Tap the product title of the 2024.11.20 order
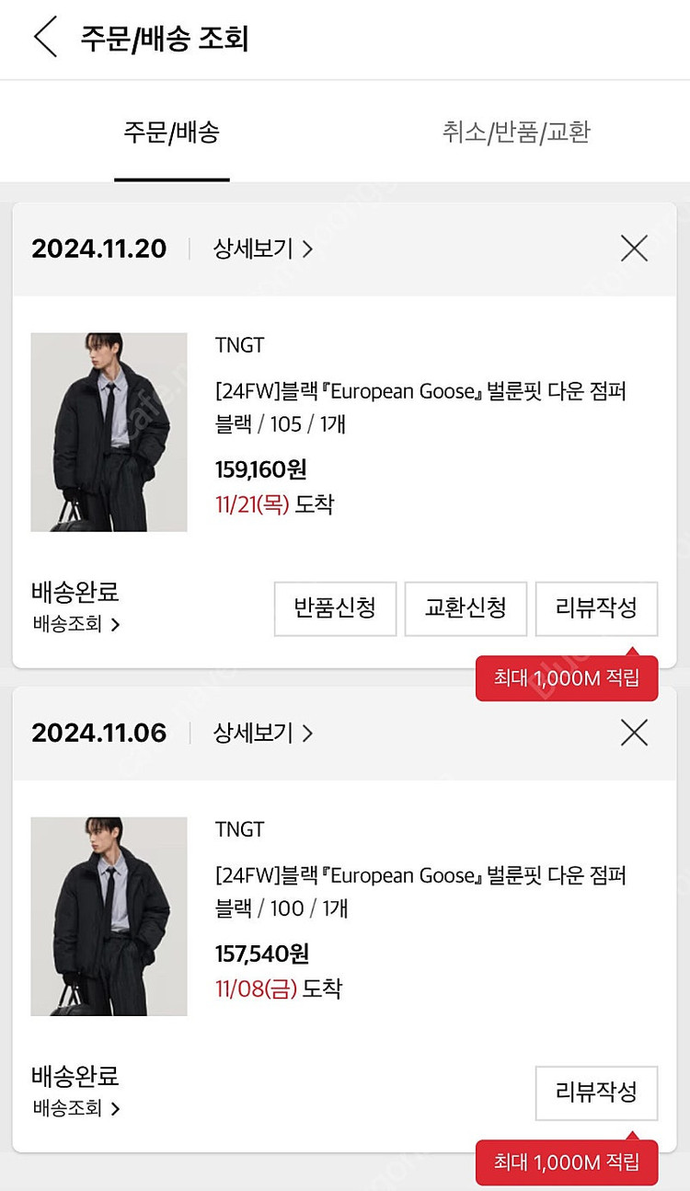Screen dimensions: 690x1191 click(420, 391)
